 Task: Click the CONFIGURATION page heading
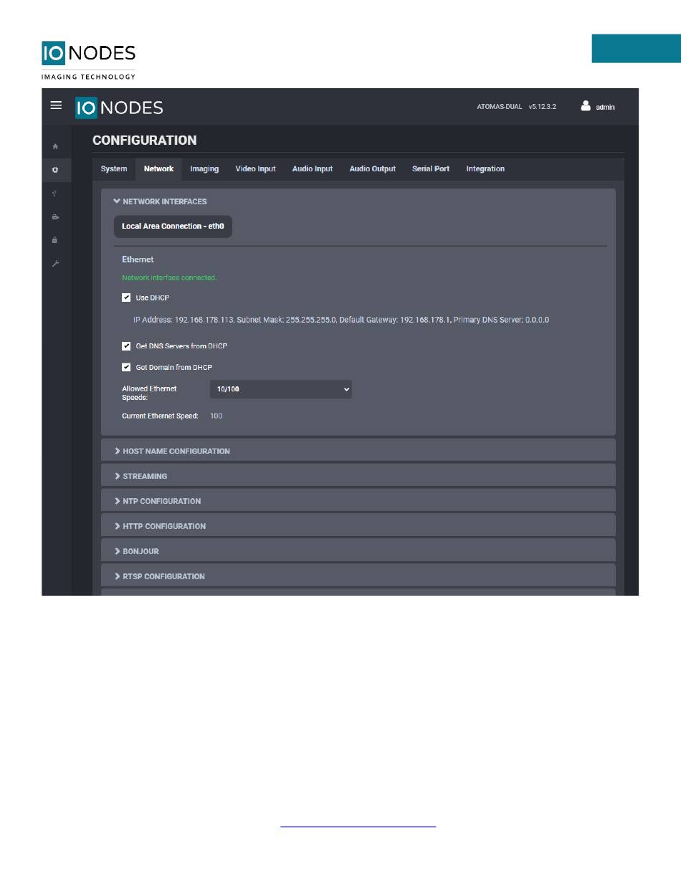click(x=145, y=141)
